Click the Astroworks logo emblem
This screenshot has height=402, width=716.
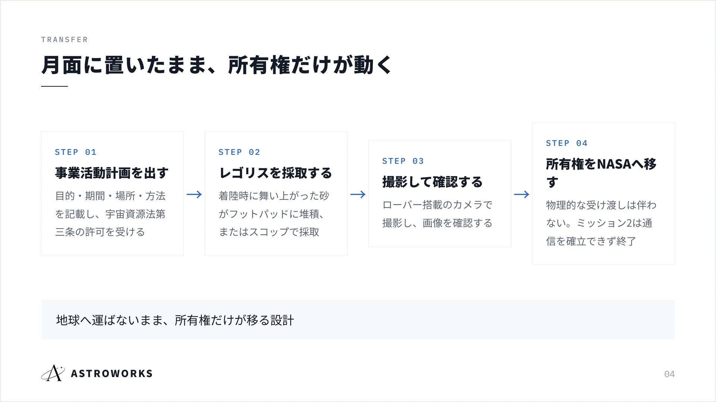coord(53,373)
